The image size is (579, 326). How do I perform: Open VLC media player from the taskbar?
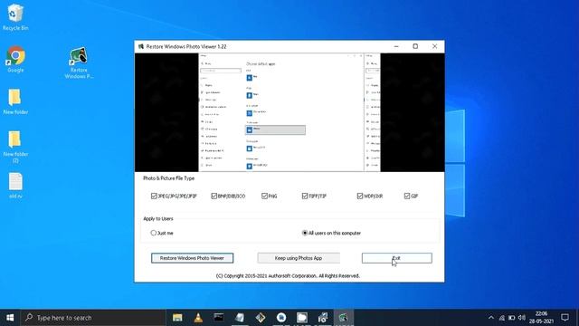(x=198, y=318)
